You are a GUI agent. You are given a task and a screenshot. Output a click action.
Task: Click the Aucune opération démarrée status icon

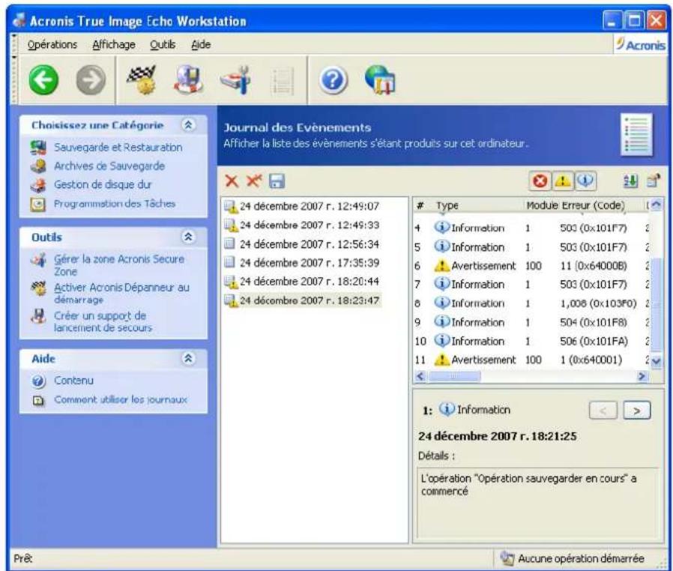[x=507, y=558]
